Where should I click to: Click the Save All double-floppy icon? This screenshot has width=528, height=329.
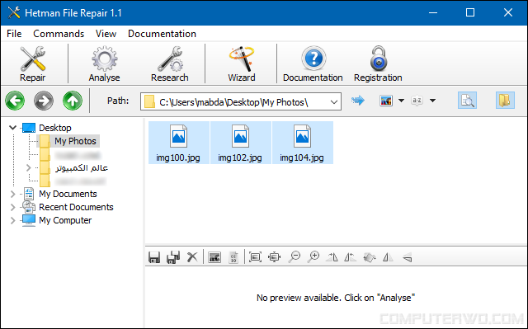(173, 257)
